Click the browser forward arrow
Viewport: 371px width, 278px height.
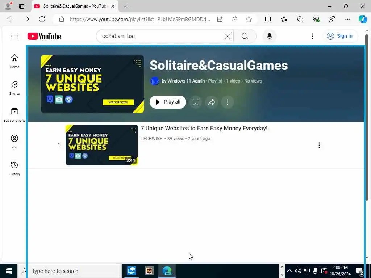(x=26, y=19)
